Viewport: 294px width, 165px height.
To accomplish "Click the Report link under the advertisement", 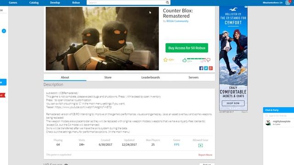I will click(x=244, y=112).
